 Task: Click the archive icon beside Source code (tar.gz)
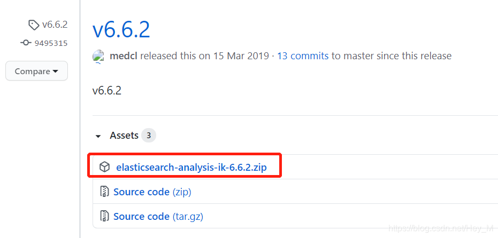click(x=104, y=216)
